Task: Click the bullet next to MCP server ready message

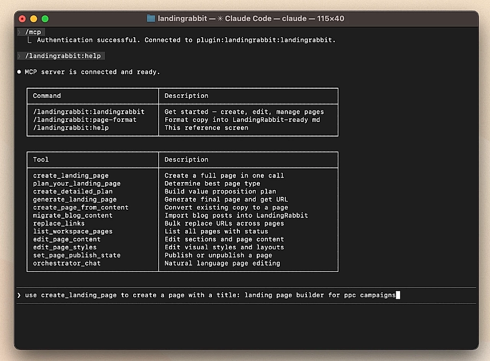Action: coord(19,72)
